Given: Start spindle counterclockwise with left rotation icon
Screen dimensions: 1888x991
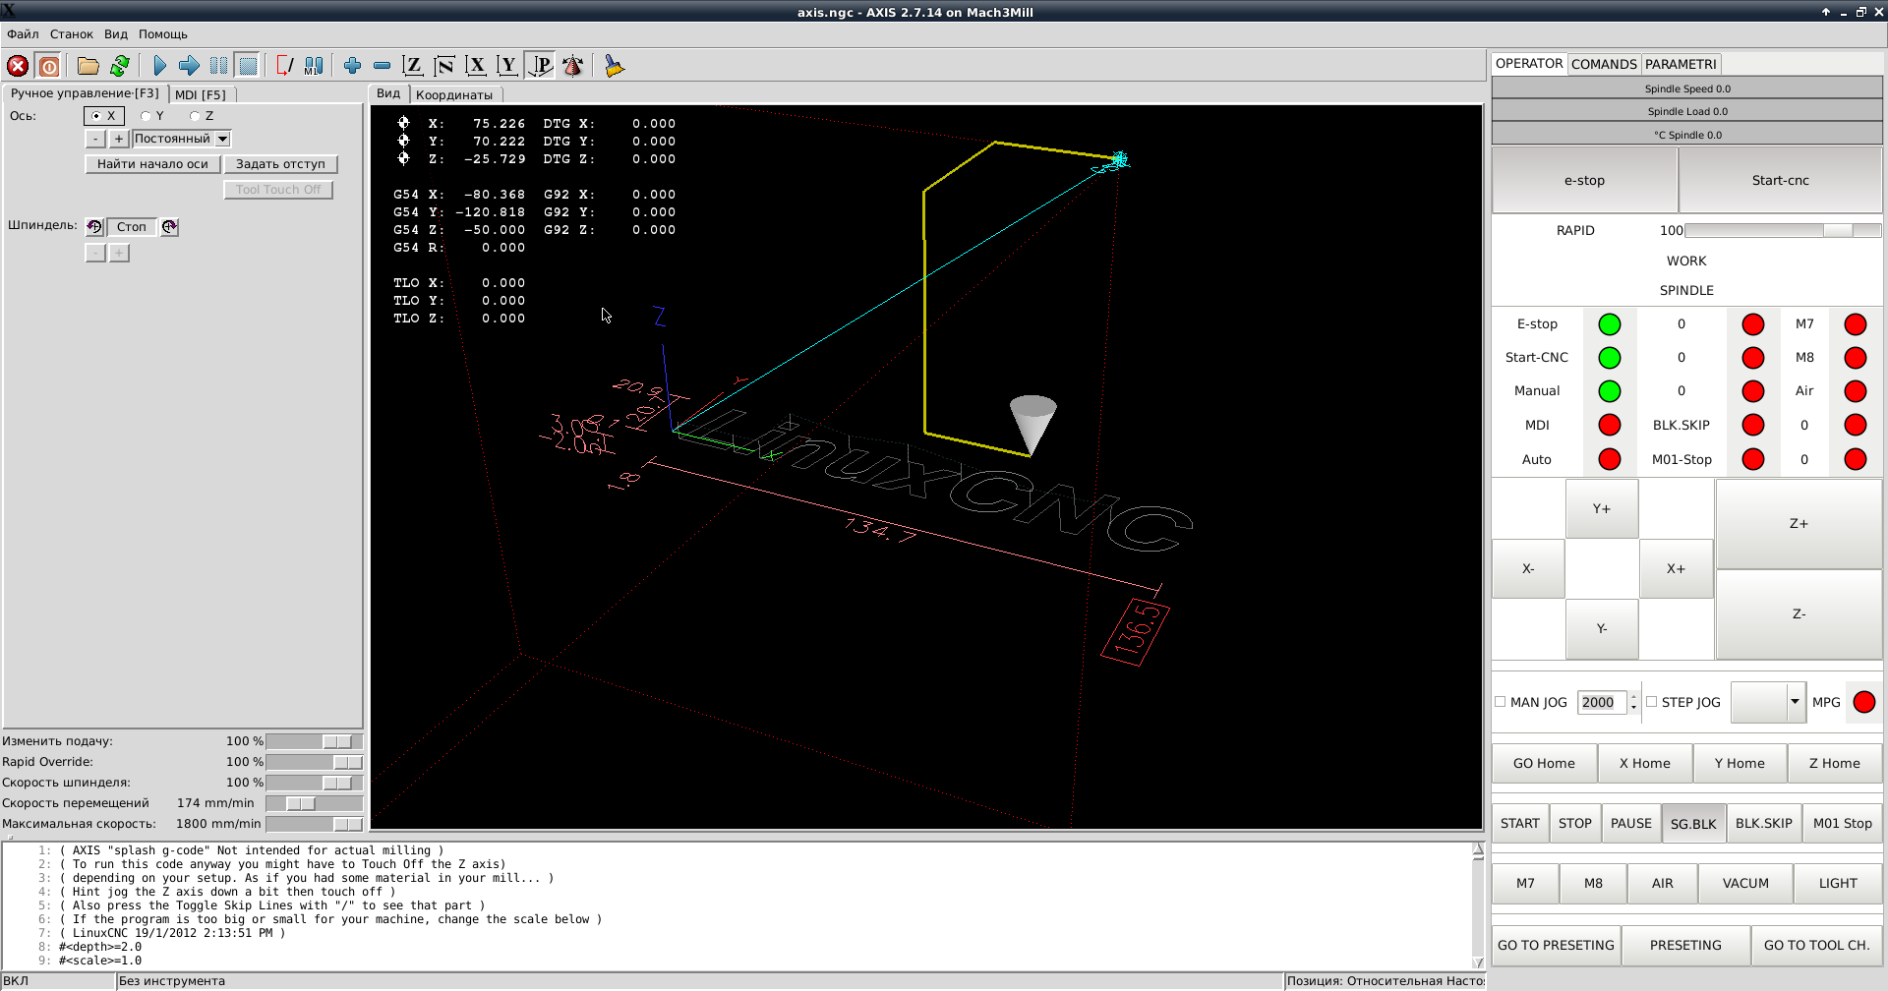Looking at the screenshot, I should coord(94,227).
